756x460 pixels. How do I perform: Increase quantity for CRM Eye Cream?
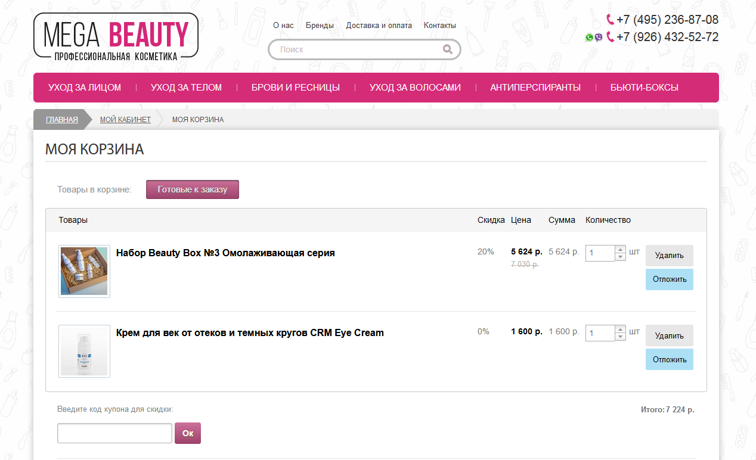pyautogui.click(x=620, y=330)
